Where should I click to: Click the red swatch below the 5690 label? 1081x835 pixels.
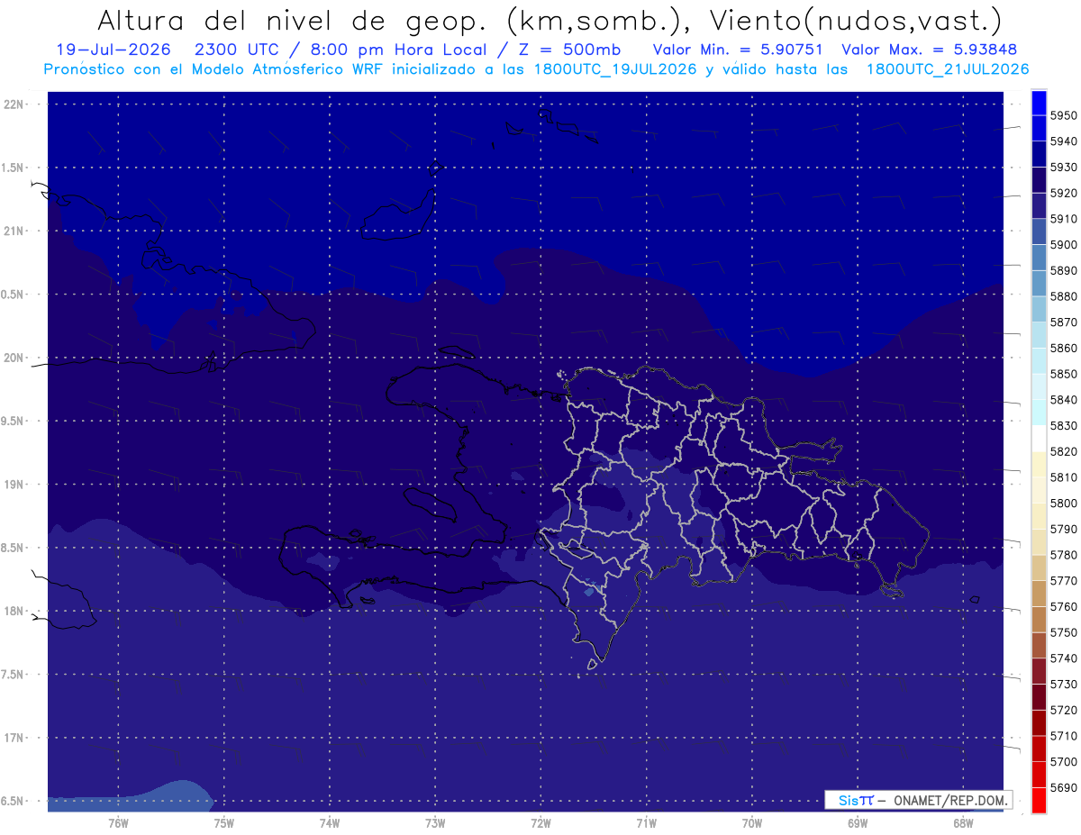[1038, 800]
